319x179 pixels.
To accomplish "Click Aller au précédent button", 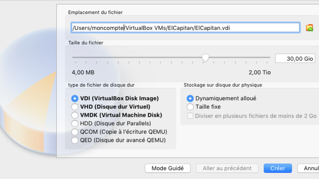I will click(227, 168).
